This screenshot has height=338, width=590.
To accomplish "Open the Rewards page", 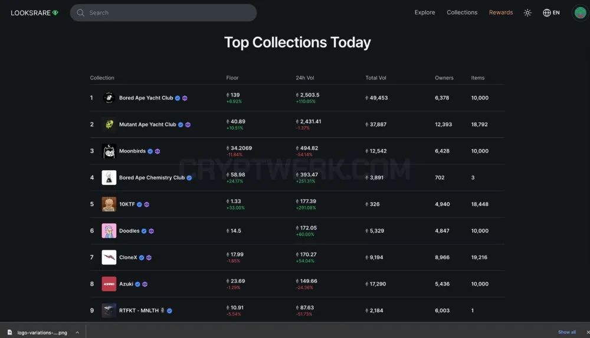I will click(x=500, y=12).
